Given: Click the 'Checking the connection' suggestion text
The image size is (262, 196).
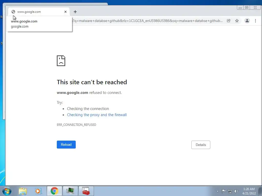Looking at the screenshot, I should pyautogui.click(x=88, y=109).
